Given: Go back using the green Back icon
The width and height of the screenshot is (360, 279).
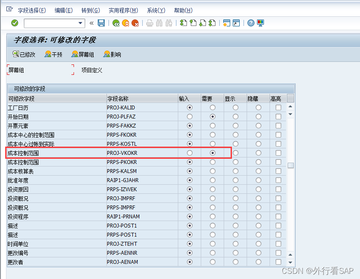Looking at the screenshot, I should click(116, 23).
